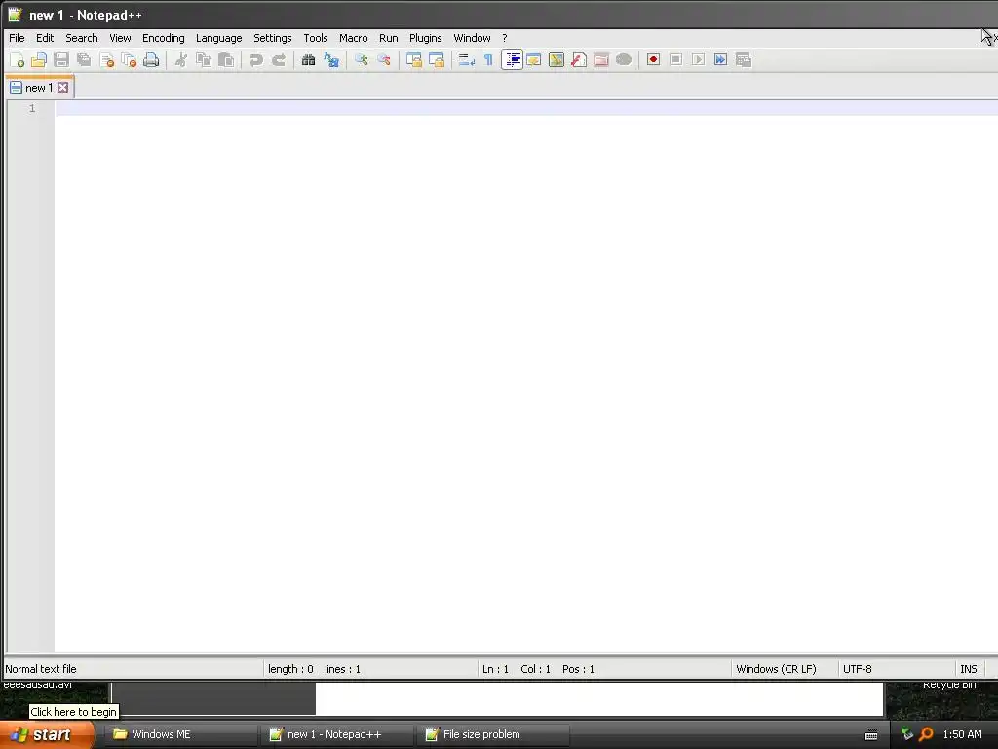Click the Zoom Out magnifier icon

point(384,59)
